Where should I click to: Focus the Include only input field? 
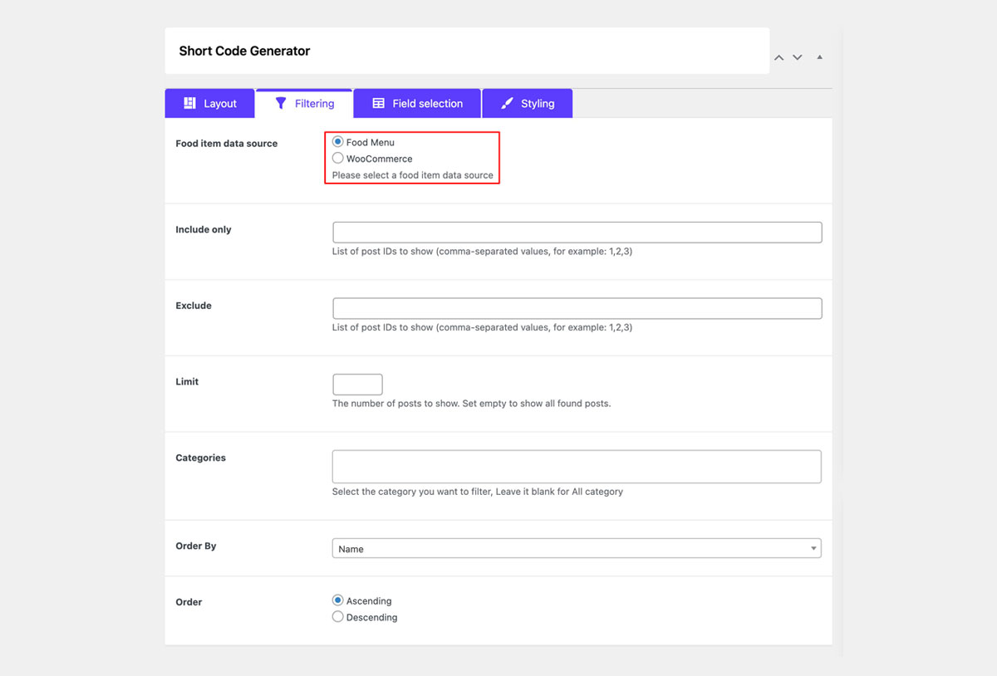pos(577,232)
